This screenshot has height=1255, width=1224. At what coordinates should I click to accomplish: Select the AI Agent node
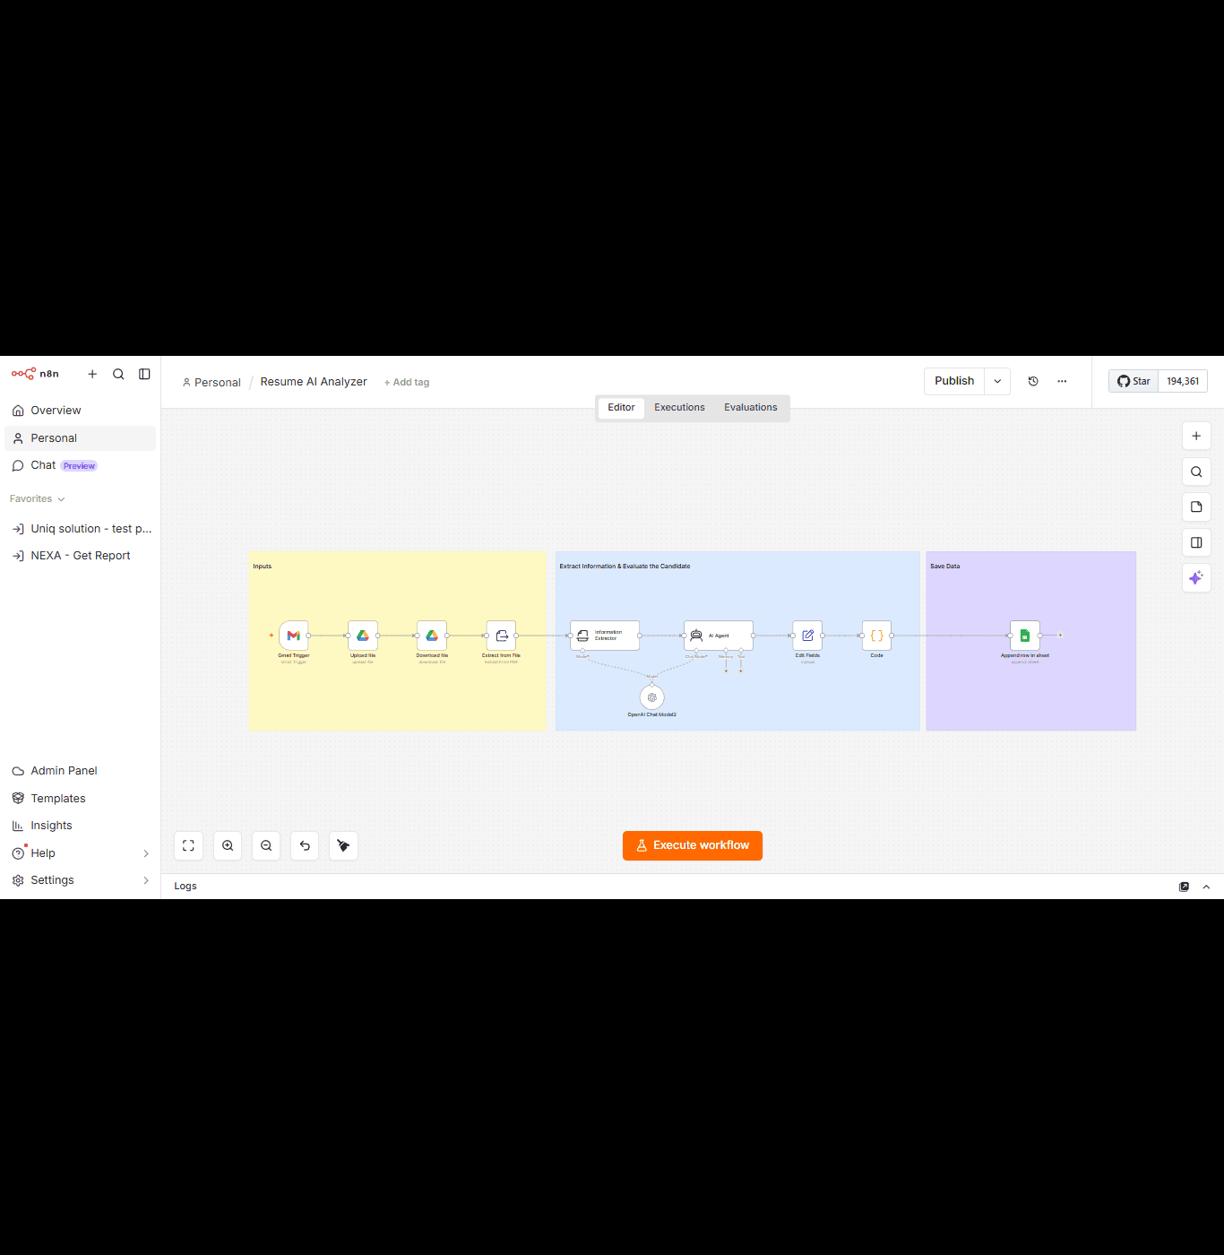(719, 636)
